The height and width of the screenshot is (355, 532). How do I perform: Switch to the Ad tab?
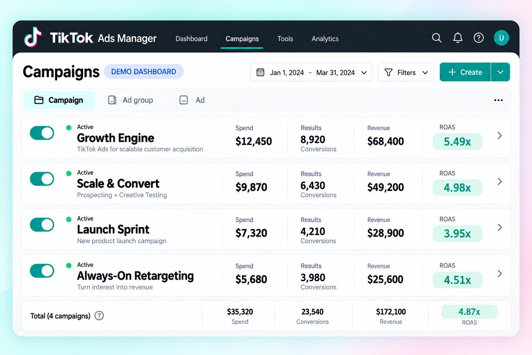192,100
